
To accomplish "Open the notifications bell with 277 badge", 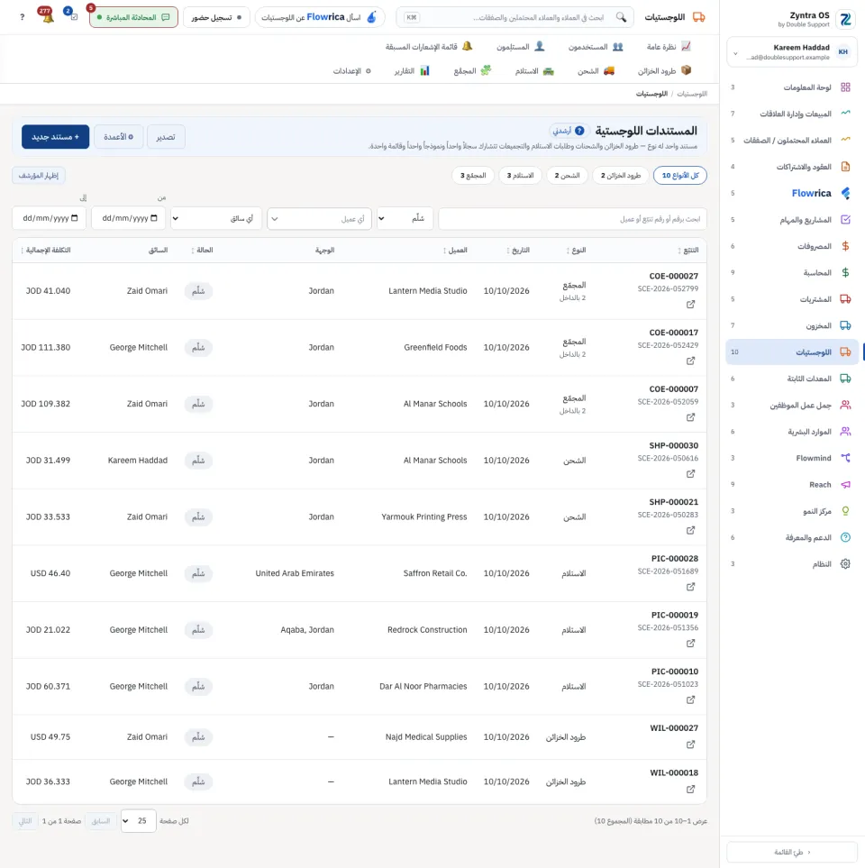I will point(47,15).
